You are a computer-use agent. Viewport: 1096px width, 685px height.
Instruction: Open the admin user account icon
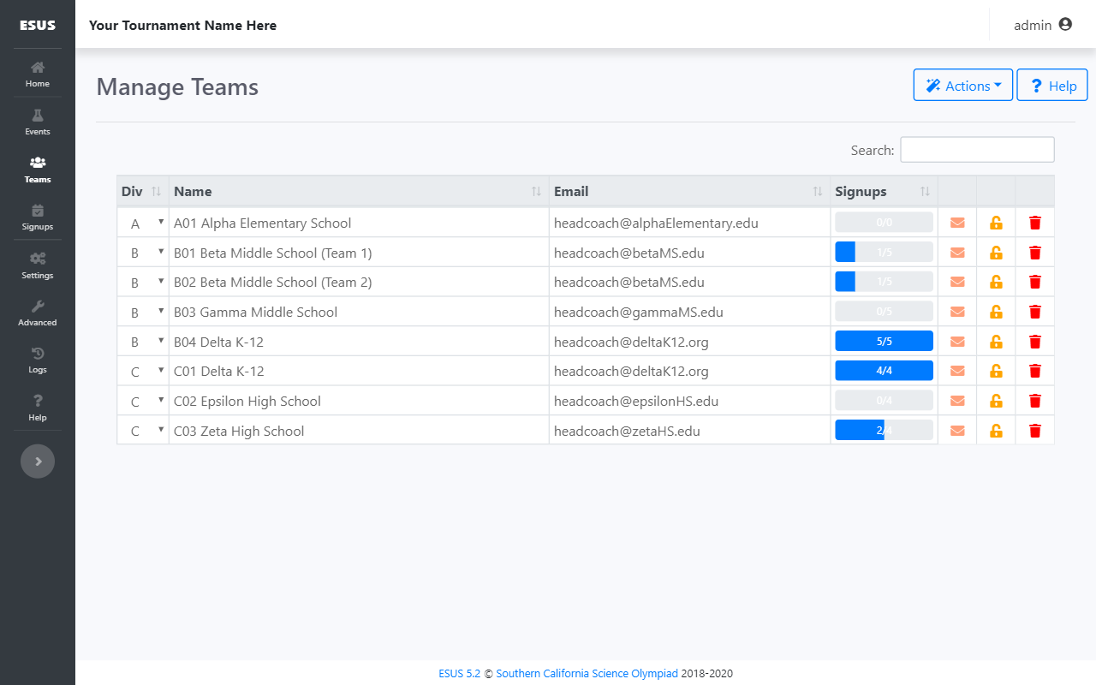coord(1065,25)
